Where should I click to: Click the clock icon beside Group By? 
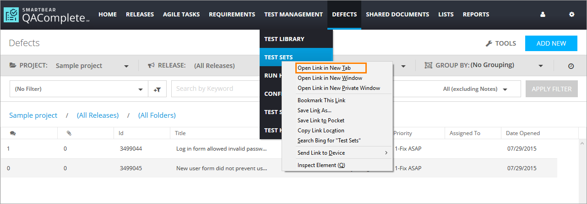571,66
